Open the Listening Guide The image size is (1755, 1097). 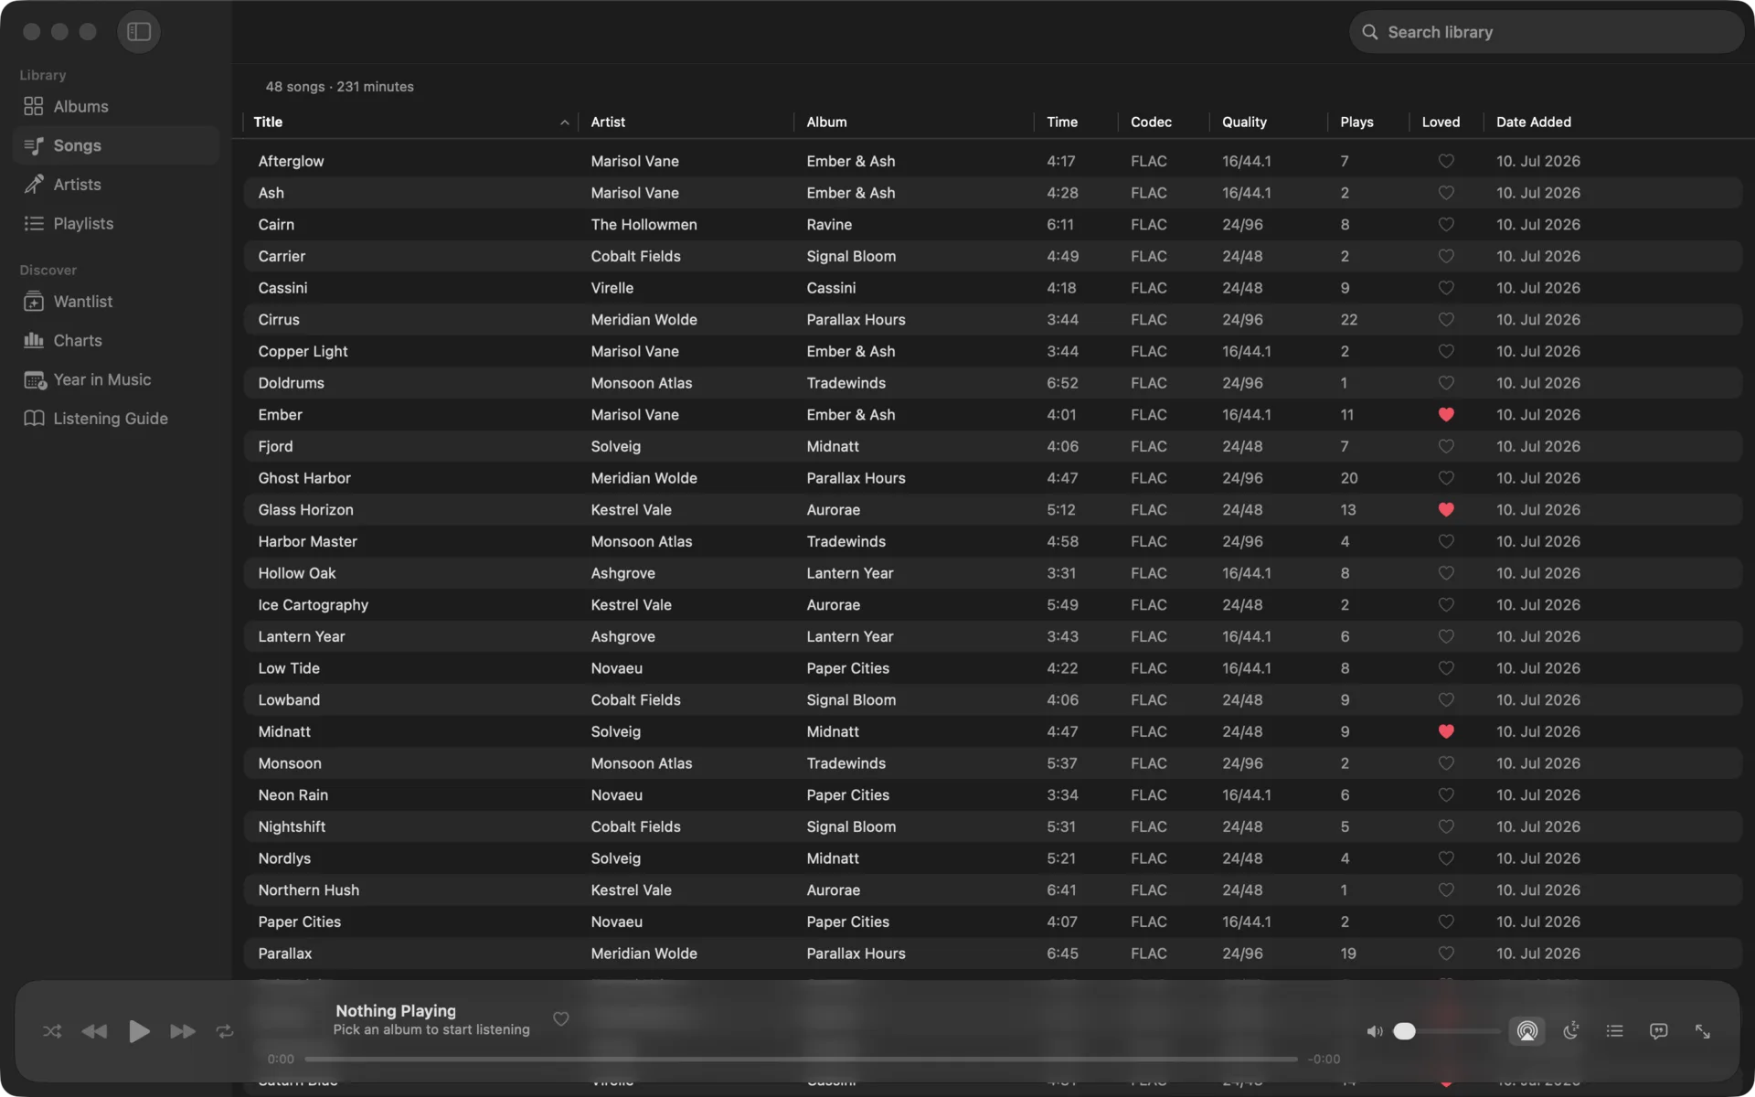tap(116, 419)
